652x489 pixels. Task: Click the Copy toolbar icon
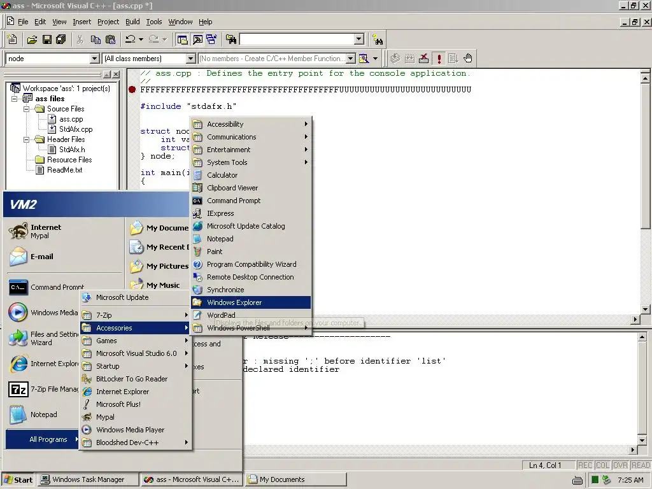pyautogui.click(x=96, y=39)
